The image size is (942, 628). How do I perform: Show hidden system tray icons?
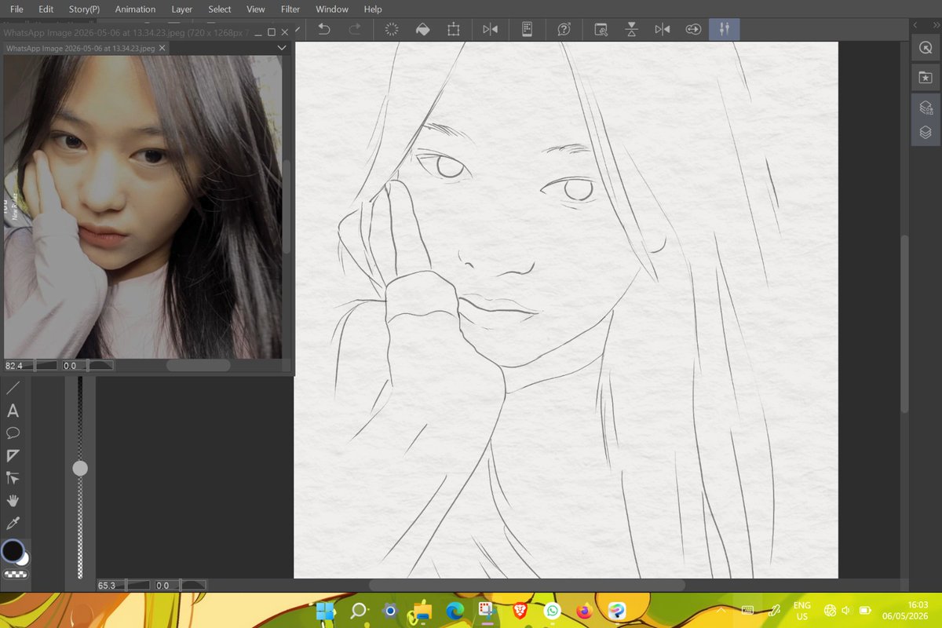(x=721, y=610)
